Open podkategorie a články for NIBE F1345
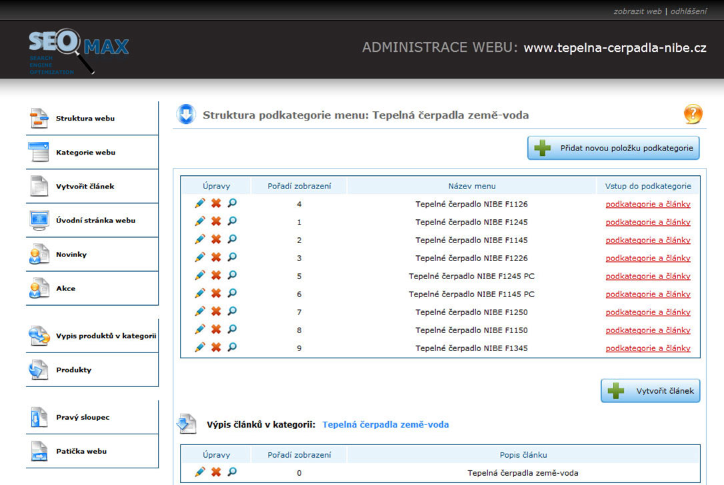Screen dimensions: 724x485 (x=648, y=348)
